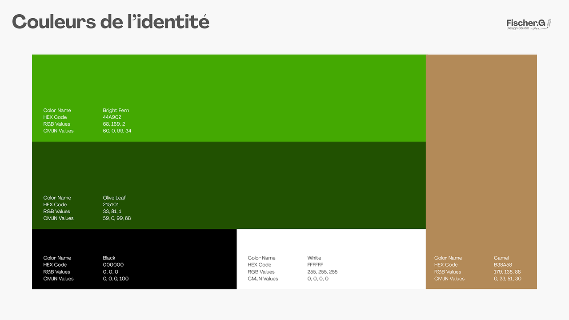
Task: Select the 000000 hex code text
Action: click(113, 265)
